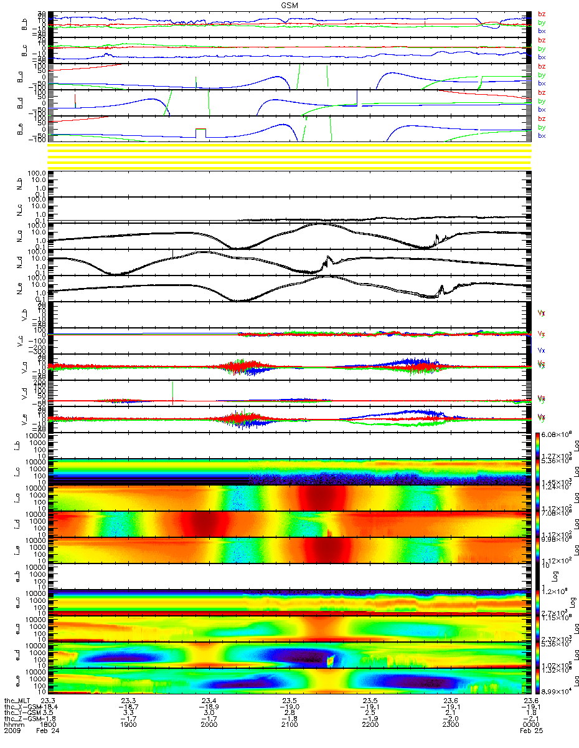Select the bz legend of B_b panel
This screenshot has width=579, height=748.
coord(542,14)
